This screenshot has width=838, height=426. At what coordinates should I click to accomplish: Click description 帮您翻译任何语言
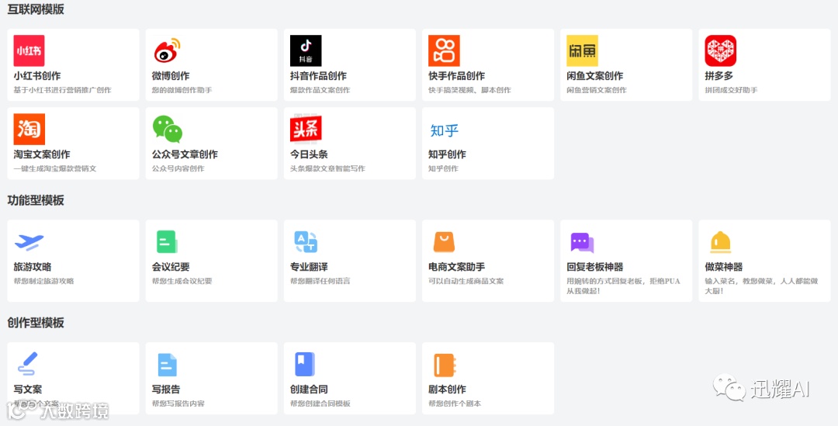click(320, 281)
